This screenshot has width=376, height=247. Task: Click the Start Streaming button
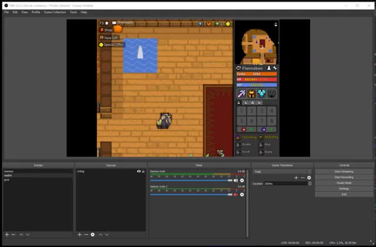tap(344, 172)
